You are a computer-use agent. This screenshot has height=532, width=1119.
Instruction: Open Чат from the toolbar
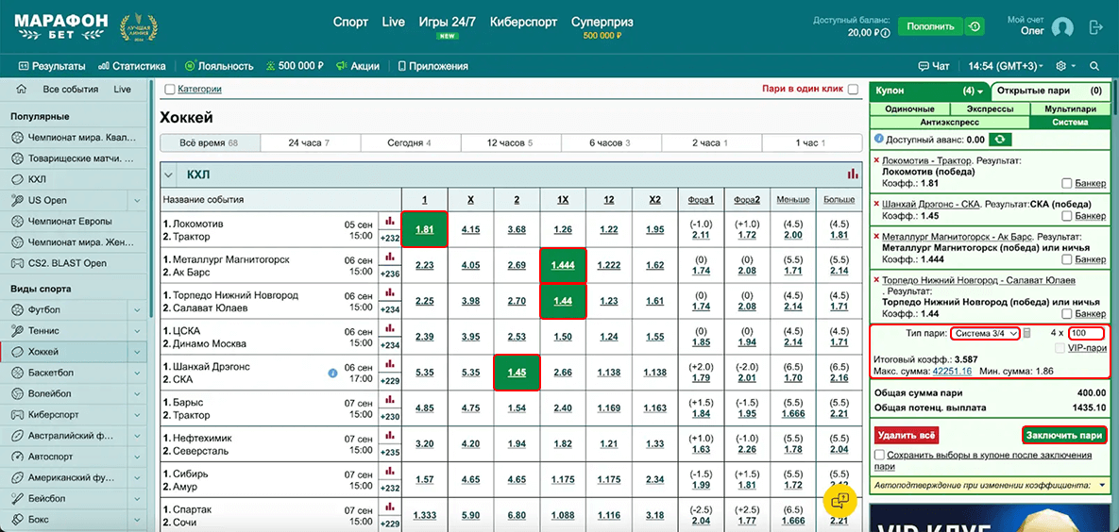(x=934, y=66)
